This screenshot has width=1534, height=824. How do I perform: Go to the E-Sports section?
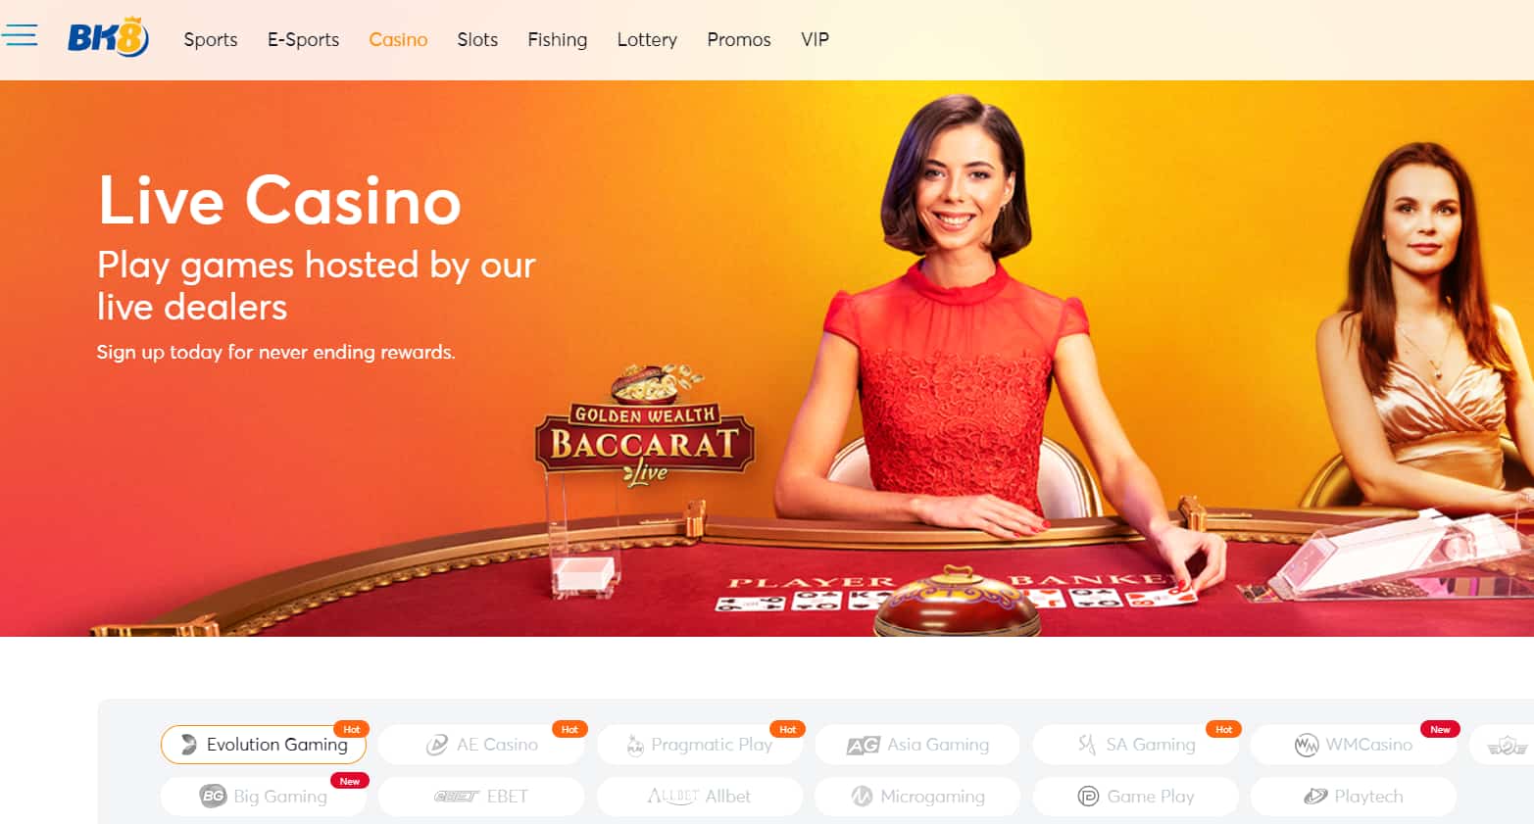click(x=303, y=39)
